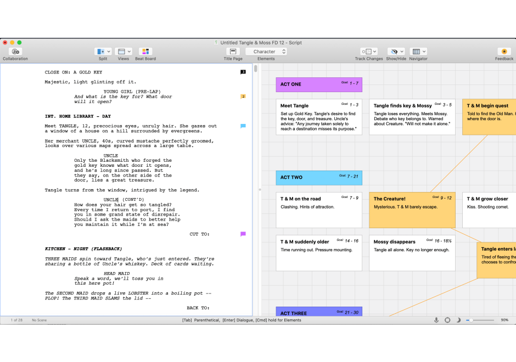The width and height of the screenshot is (516, 362).
Task: Open Track Changes
Action: [x=368, y=52]
